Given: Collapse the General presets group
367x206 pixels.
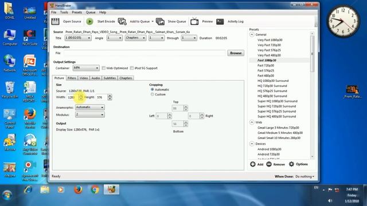Looking at the screenshot, I should (252, 34).
